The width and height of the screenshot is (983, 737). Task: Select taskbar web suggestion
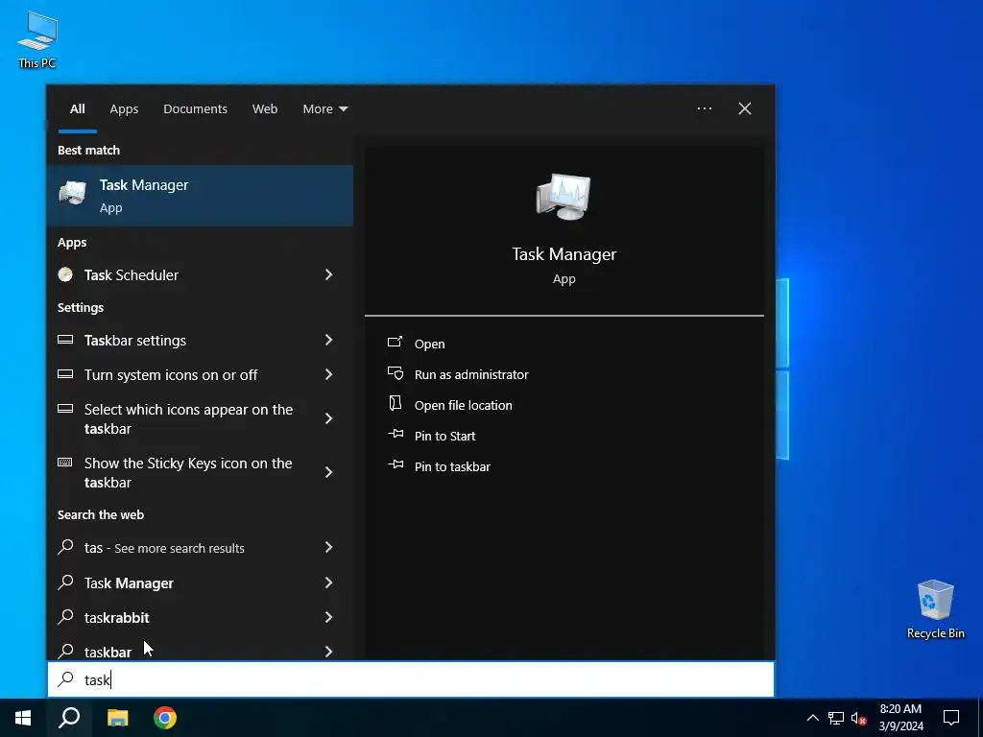tap(200, 650)
